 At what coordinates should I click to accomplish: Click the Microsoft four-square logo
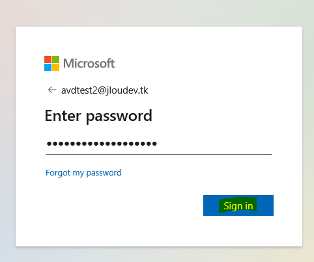(51, 63)
